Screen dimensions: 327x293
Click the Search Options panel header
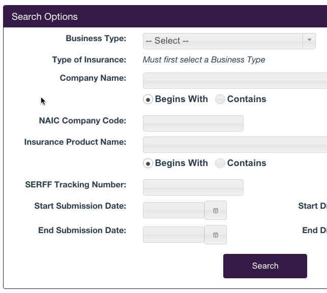coord(45,17)
